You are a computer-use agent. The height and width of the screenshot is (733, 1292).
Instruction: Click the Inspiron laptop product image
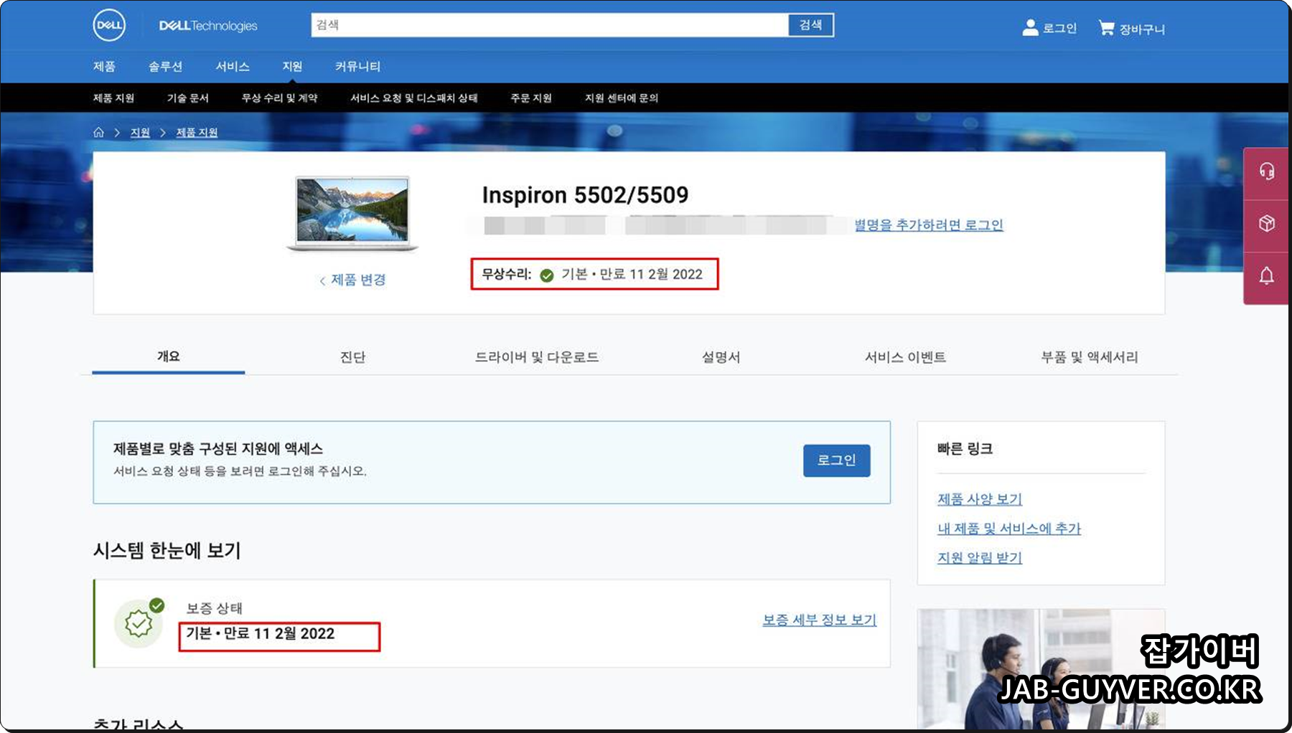(x=352, y=214)
